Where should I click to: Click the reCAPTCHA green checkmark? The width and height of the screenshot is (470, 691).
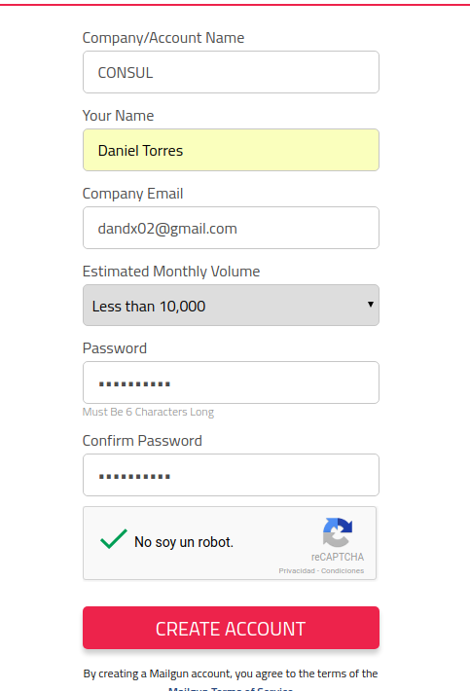point(114,538)
